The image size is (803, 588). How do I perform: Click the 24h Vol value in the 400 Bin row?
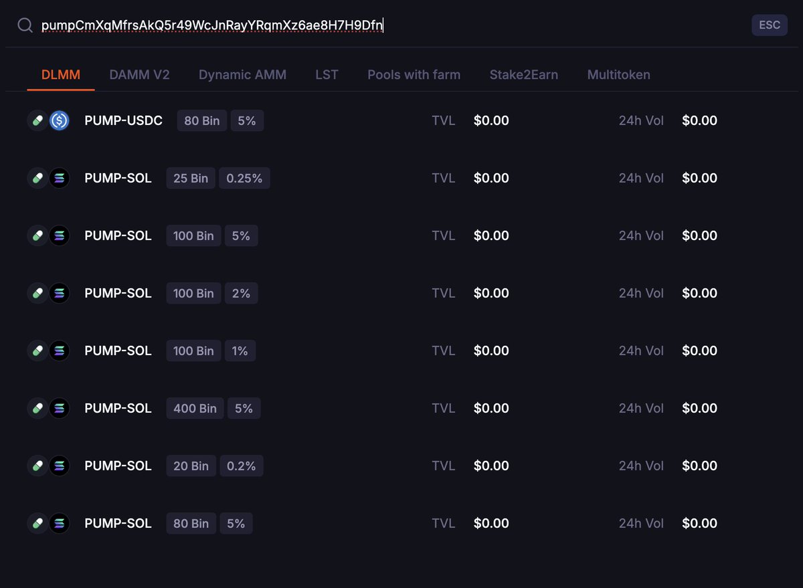point(699,408)
